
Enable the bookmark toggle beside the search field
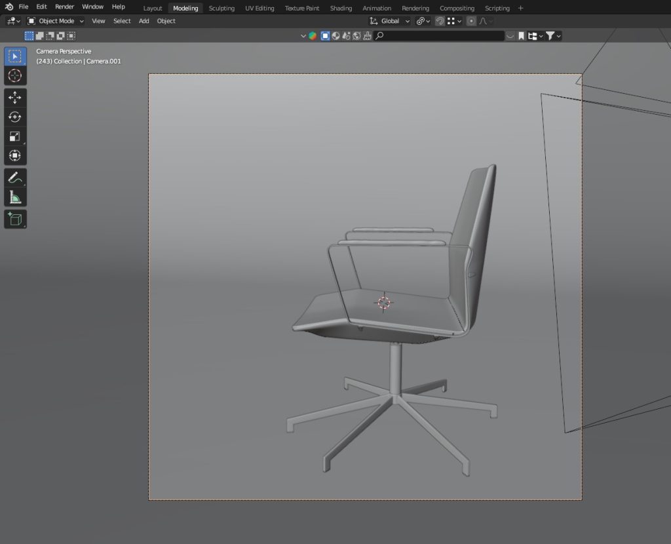(x=521, y=36)
